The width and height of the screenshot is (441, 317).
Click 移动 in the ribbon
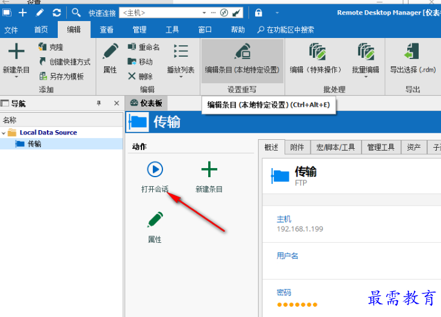click(140, 61)
